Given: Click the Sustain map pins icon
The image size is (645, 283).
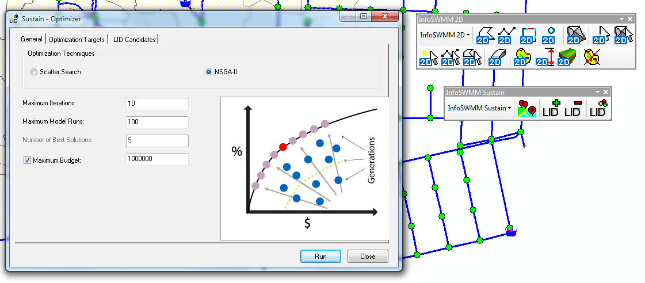Looking at the screenshot, I should coord(528,108).
